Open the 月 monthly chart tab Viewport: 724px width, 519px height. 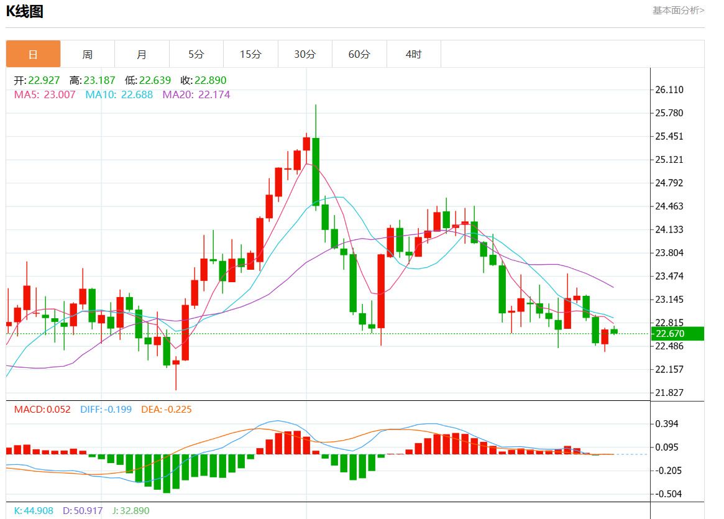coord(142,54)
